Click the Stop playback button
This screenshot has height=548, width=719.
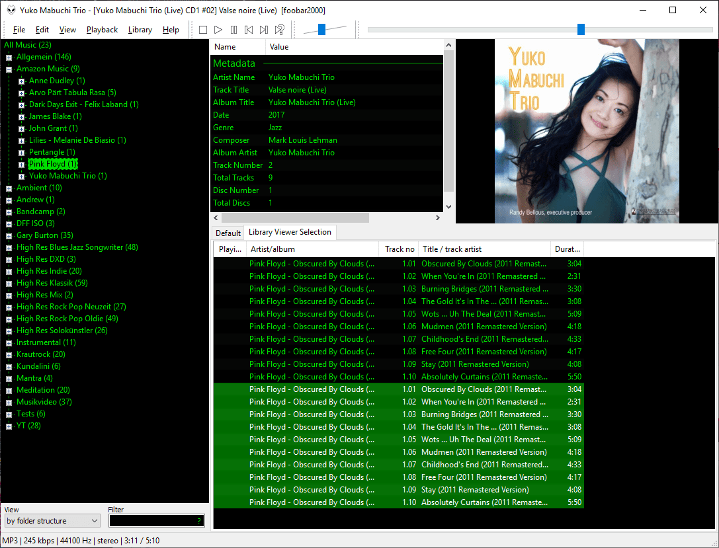tap(203, 30)
